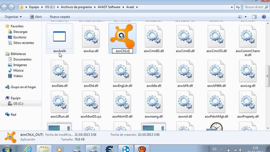Select the aswCommChannel.dll file icon
The width and height of the screenshot is (270, 152).
(x=248, y=36)
